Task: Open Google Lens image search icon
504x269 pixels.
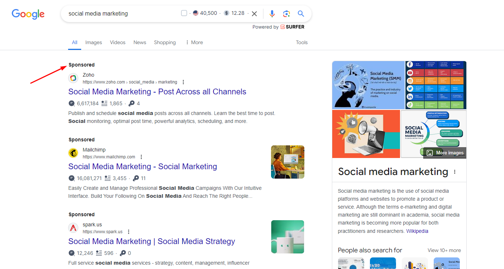Action: pyautogui.click(x=287, y=14)
